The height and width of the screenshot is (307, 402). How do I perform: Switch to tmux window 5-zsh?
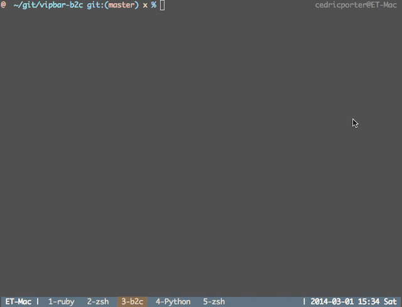214,301
